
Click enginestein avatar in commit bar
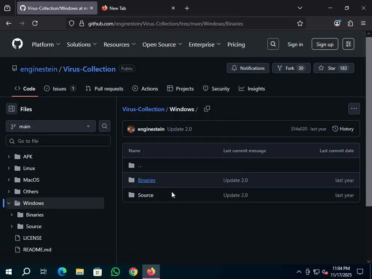[131, 129]
